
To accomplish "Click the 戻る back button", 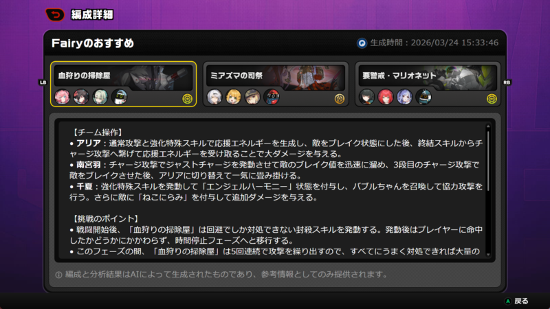I will (x=516, y=301).
